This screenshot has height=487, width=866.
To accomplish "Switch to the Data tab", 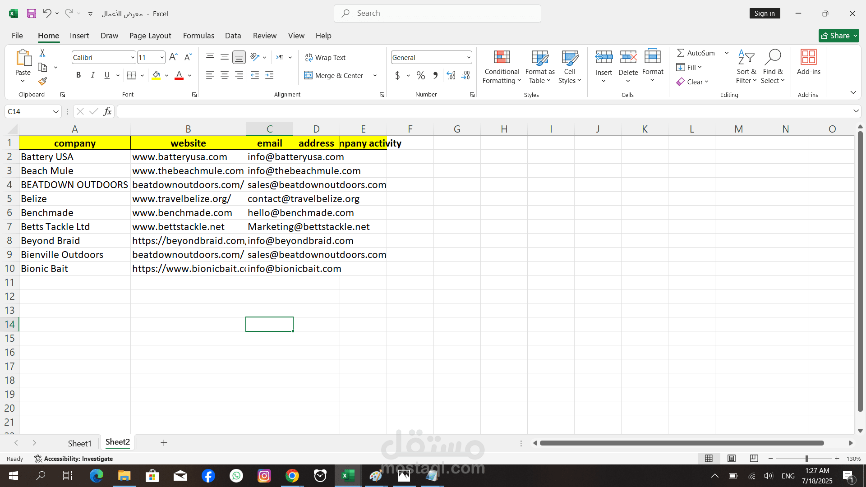I will pyautogui.click(x=233, y=36).
